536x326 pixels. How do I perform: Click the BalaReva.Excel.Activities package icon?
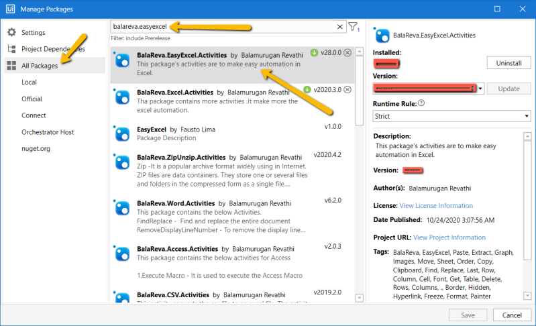[122, 97]
